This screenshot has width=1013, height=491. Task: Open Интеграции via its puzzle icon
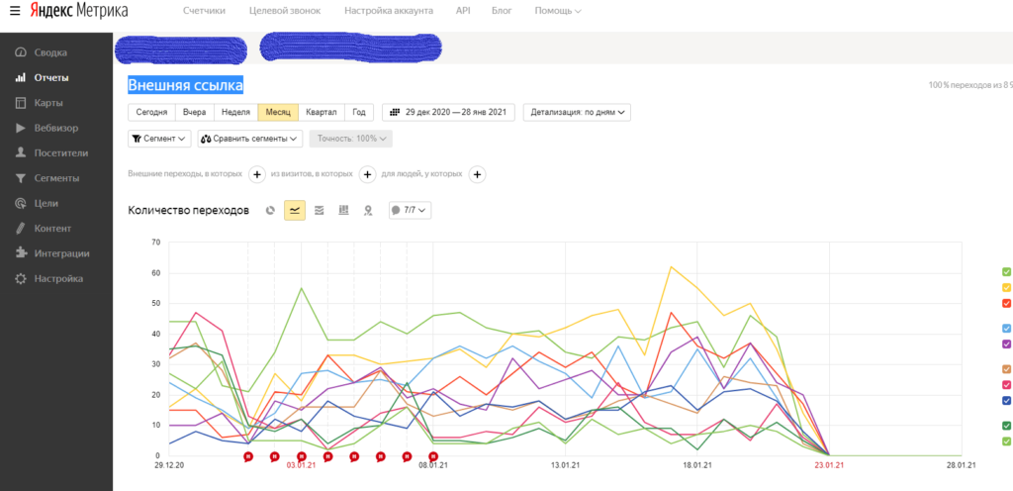[21, 253]
